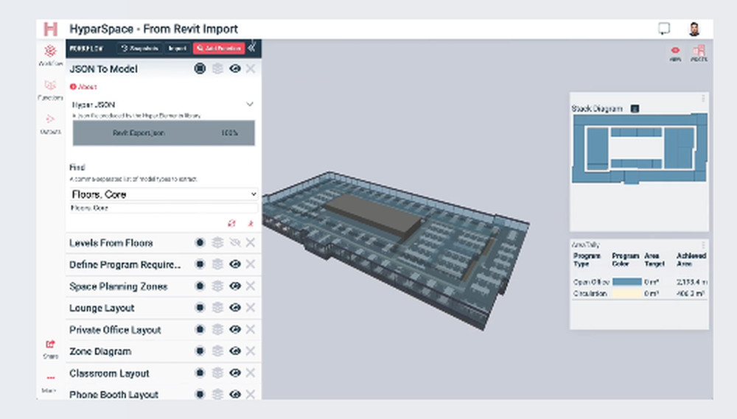This screenshot has height=419, width=737.
Task: Click status circle on Levels From Floors
Action: [200, 242]
